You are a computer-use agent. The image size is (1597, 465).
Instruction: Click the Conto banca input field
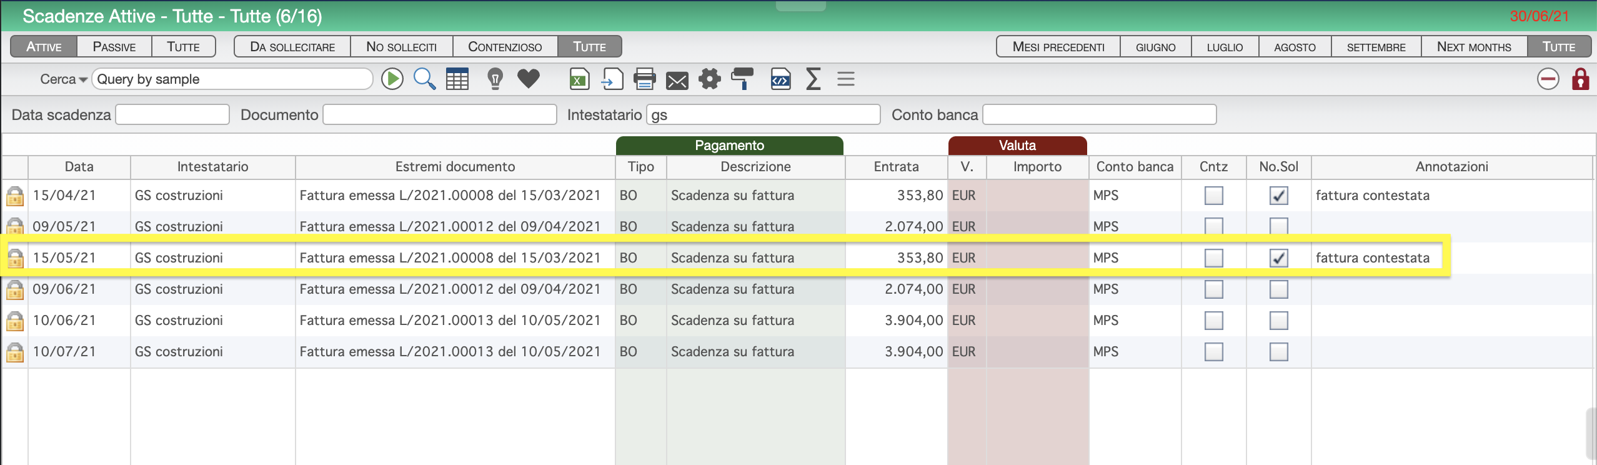tap(1099, 115)
